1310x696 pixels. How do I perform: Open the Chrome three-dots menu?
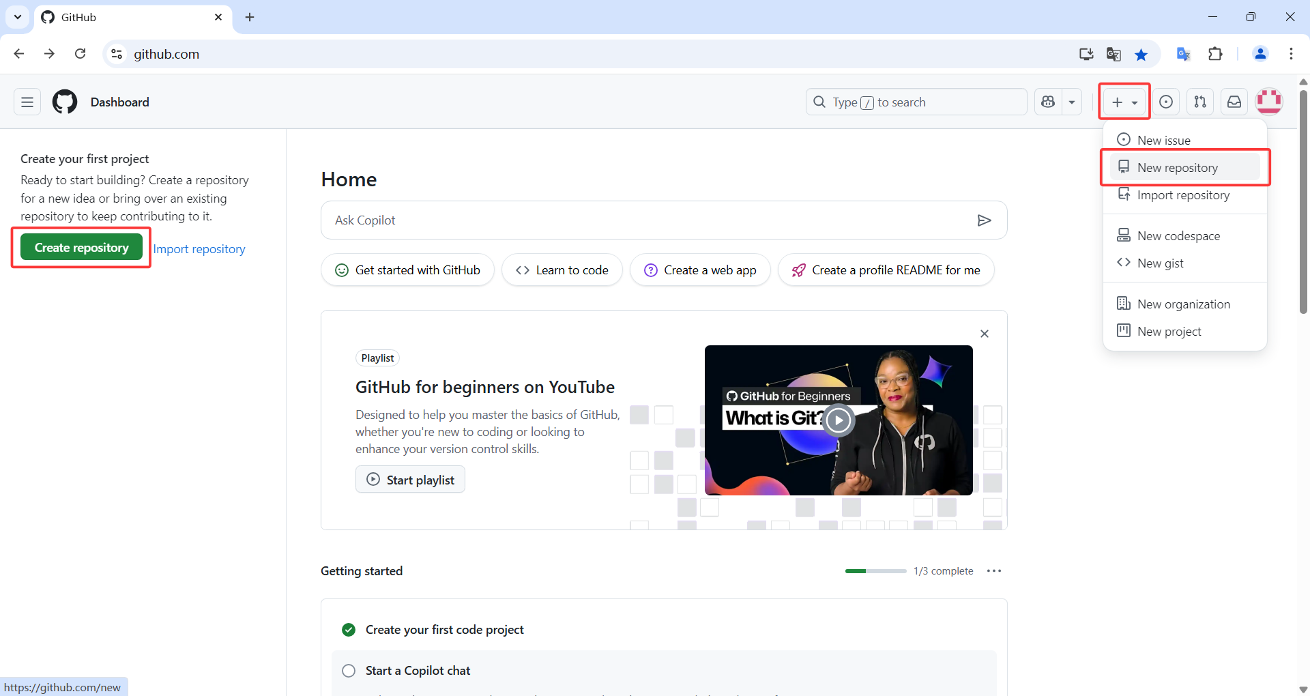pyautogui.click(x=1291, y=54)
